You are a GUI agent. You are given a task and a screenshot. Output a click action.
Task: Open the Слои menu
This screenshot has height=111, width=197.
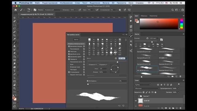point(77,3)
